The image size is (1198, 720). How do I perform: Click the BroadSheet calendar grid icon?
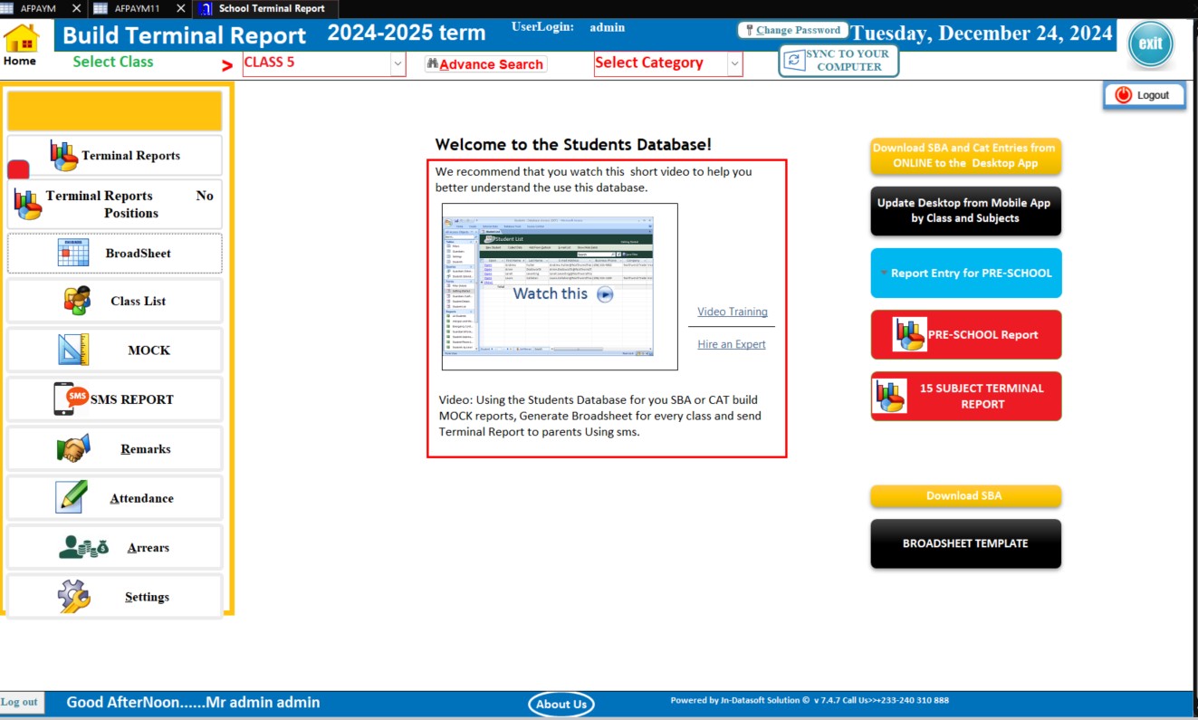pyautogui.click(x=73, y=254)
